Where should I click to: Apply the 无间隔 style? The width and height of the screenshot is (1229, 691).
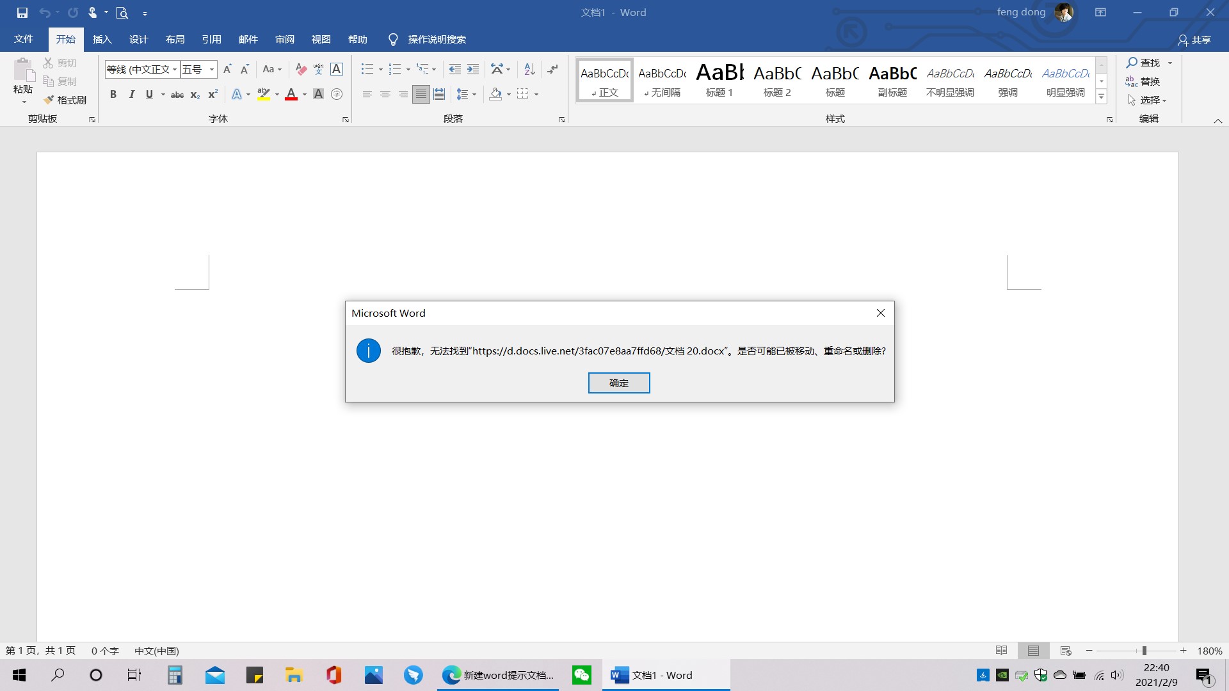click(662, 80)
